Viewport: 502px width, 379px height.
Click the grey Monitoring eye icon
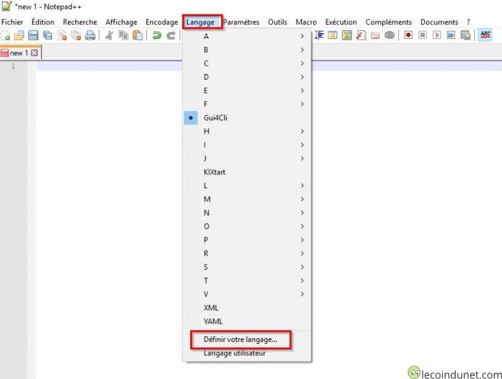click(389, 35)
